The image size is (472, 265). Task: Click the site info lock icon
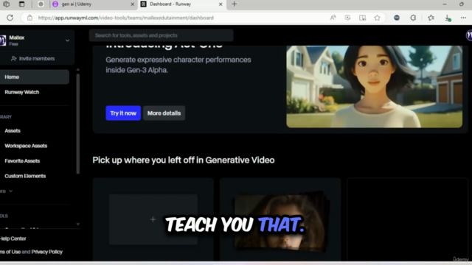click(29, 18)
